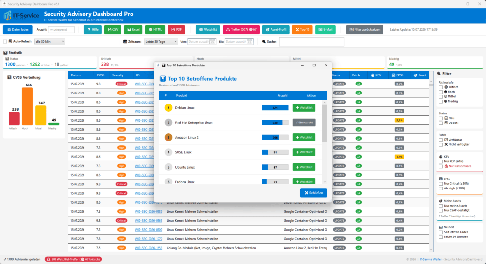The image size is (486, 264).
Task: Export advisories via the CSV button
Action: click(113, 30)
